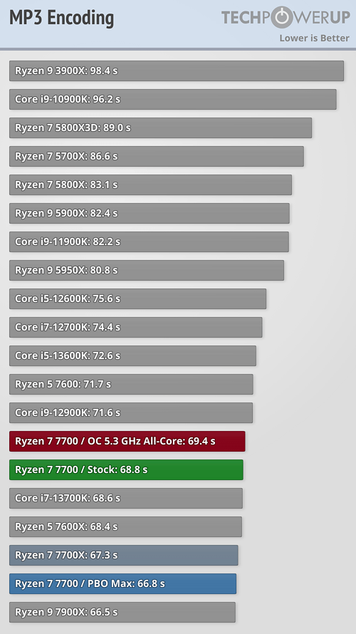The width and height of the screenshot is (356, 634).
Task: Select the Core i9-12900K: 71.6 s bar
Action: (131, 413)
